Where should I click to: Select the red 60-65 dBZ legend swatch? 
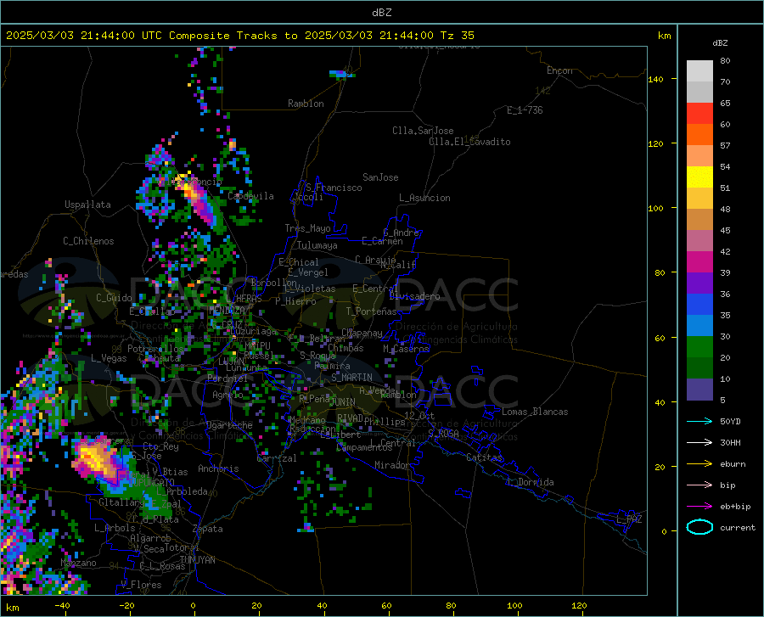point(699,114)
